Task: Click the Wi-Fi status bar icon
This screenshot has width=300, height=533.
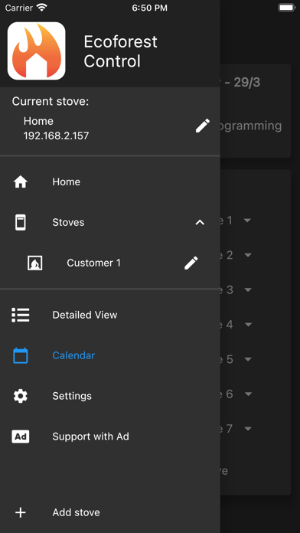Action: (42, 8)
